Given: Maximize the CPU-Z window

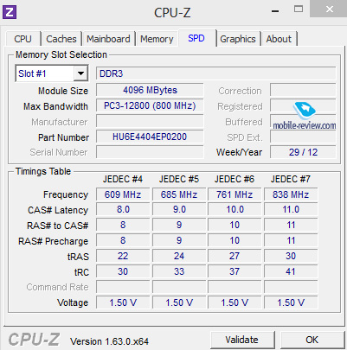Looking at the screenshot, I should (x=299, y=9).
